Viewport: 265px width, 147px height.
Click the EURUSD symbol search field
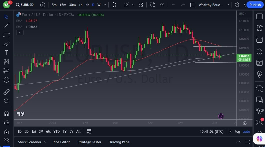pos(26,5)
